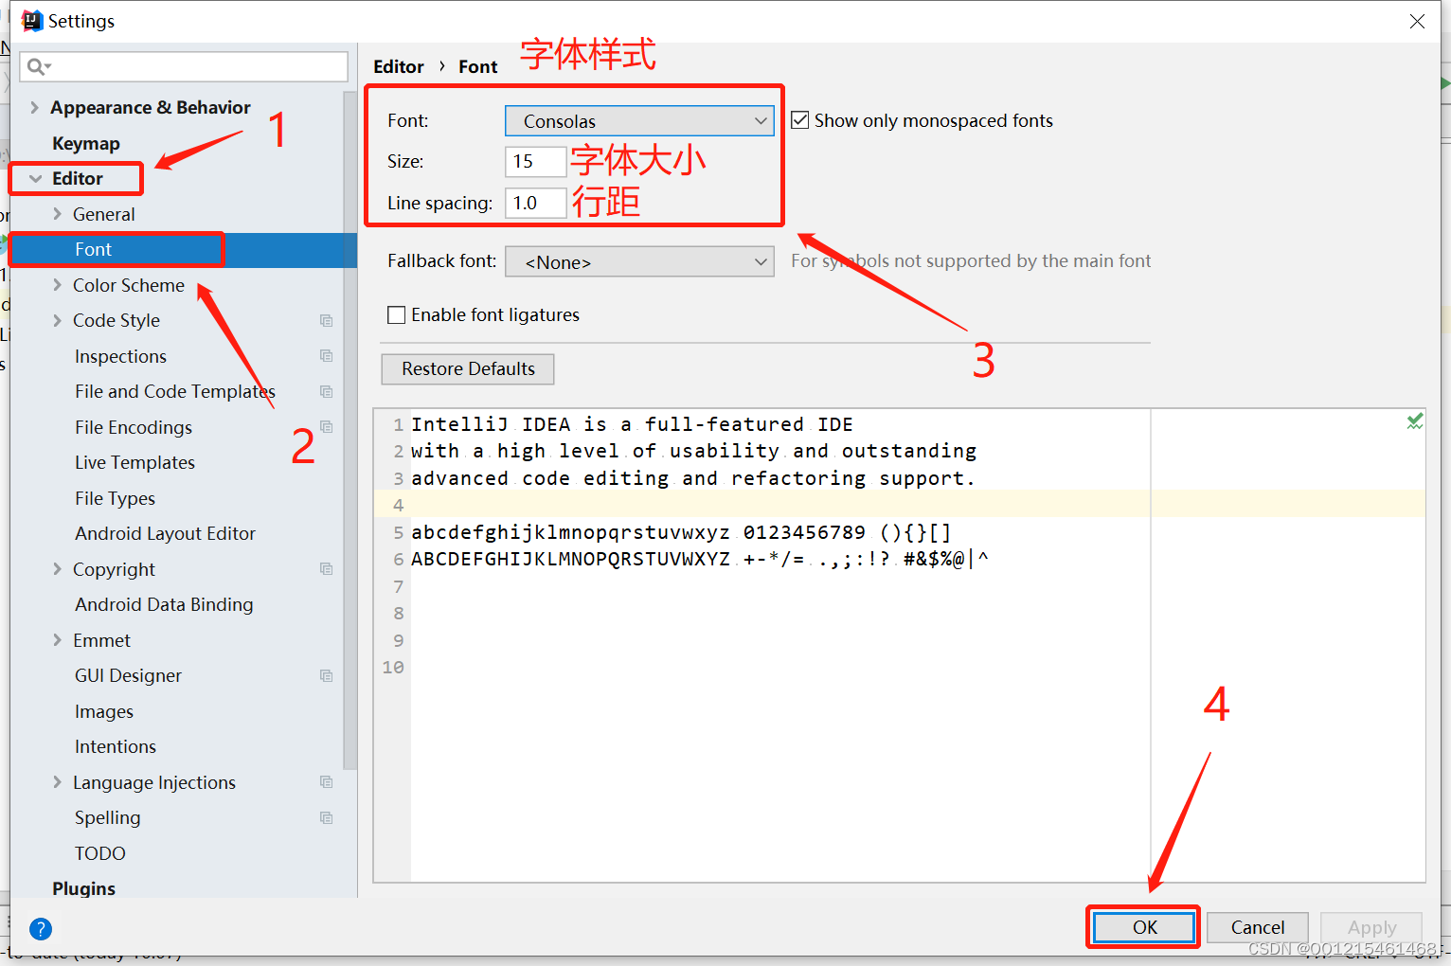This screenshot has height=966, width=1451.
Task: Close the Settings dialog window
Action: tap(1417, 21)
